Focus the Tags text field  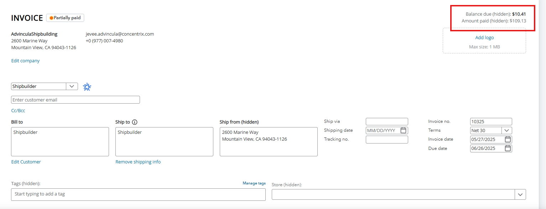pyautogui.click(x=138, y=194)
